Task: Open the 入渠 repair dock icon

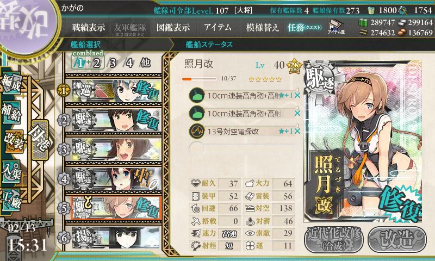Action: 11,171
